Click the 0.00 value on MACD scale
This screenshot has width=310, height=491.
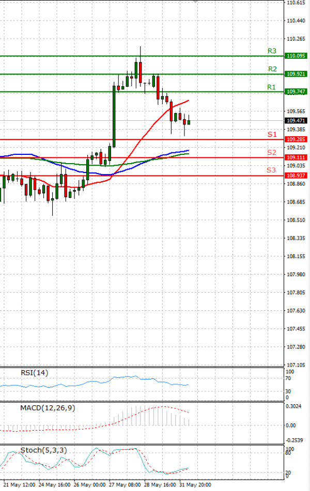pos(291,425)
